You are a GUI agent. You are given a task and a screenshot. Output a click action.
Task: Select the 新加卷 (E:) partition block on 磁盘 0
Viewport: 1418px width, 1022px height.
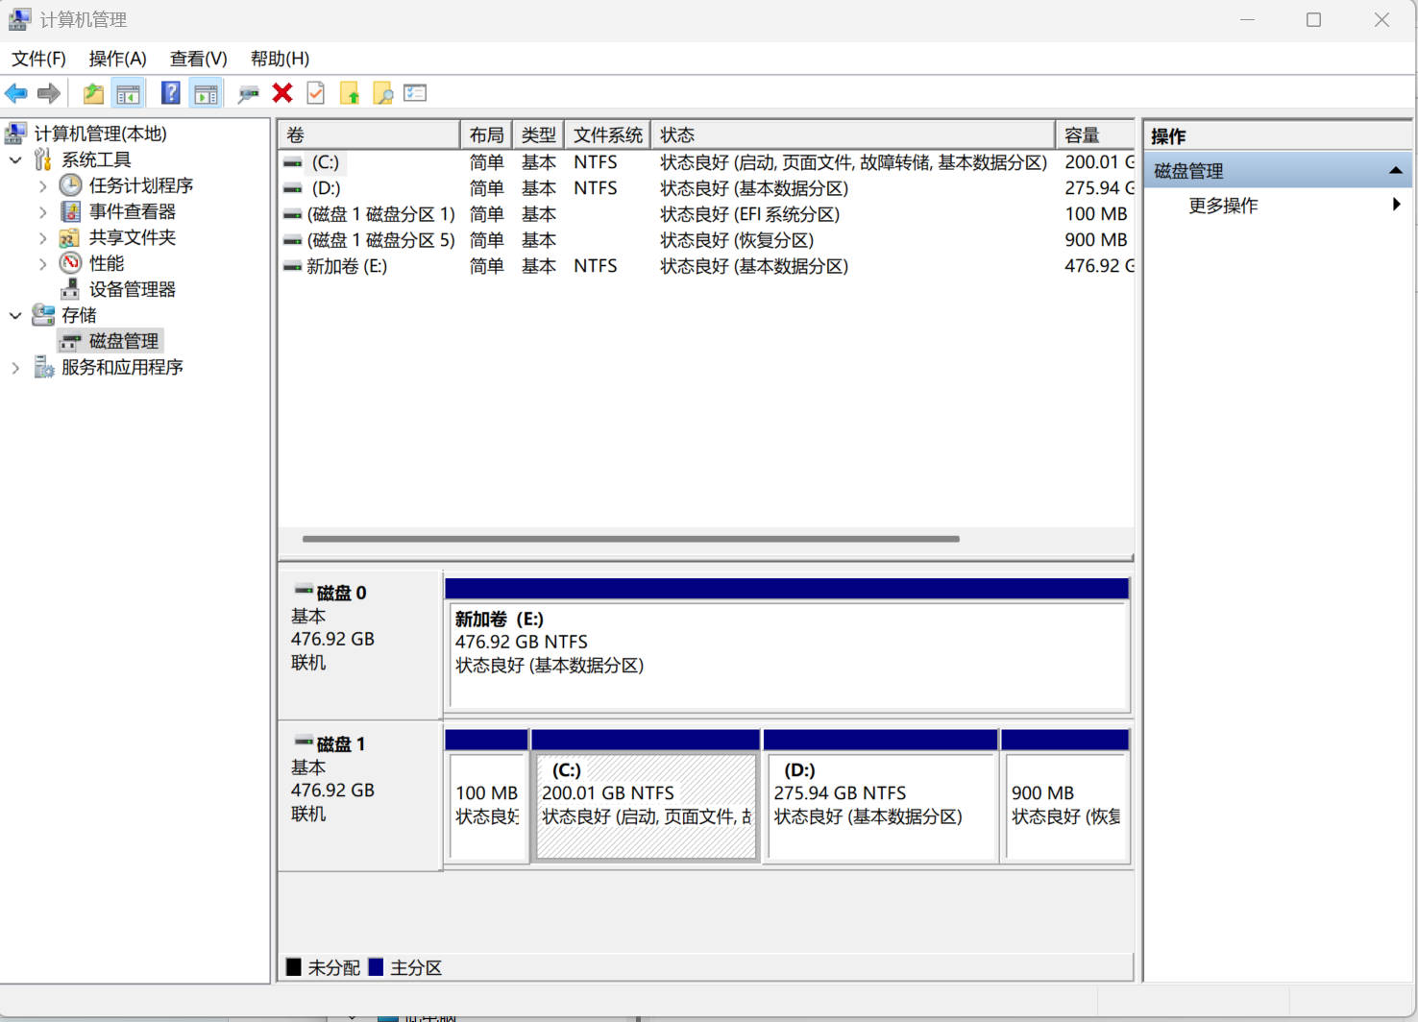click(x=787, y=645)
